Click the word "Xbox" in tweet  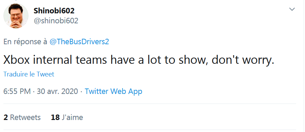click(x=16, y=60)
